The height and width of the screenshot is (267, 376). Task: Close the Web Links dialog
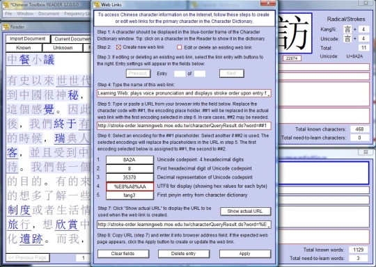click(268, 3)
